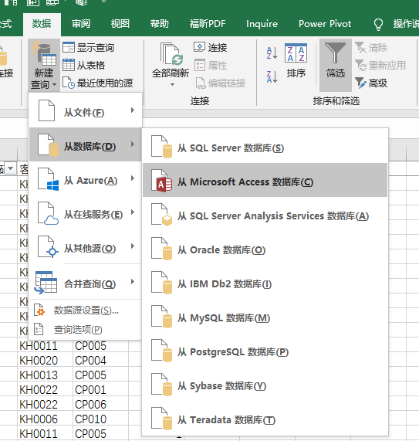
Task: Switch to the Inquire ribbon tab
Action: tap(262, 24)
